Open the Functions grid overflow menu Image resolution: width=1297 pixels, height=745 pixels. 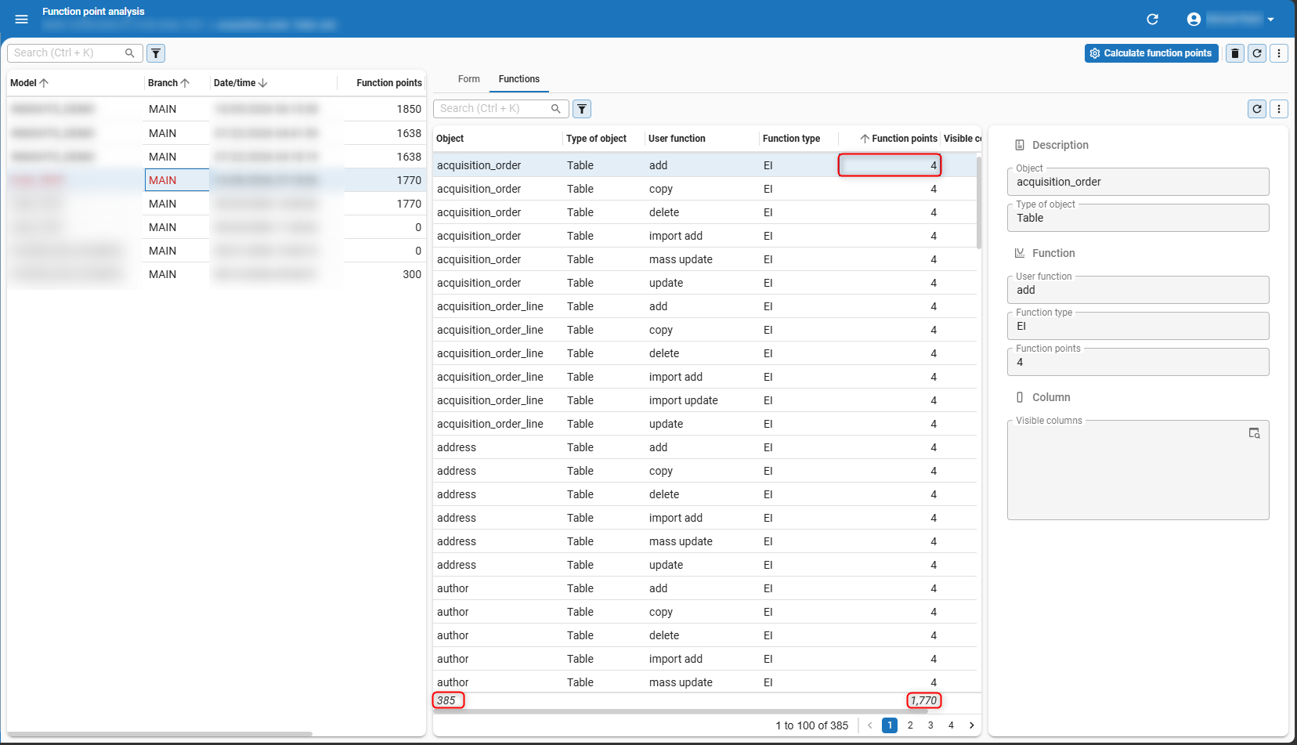1279,109
